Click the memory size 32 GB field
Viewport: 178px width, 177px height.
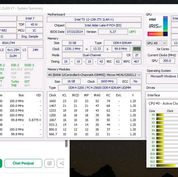(72, 43)
